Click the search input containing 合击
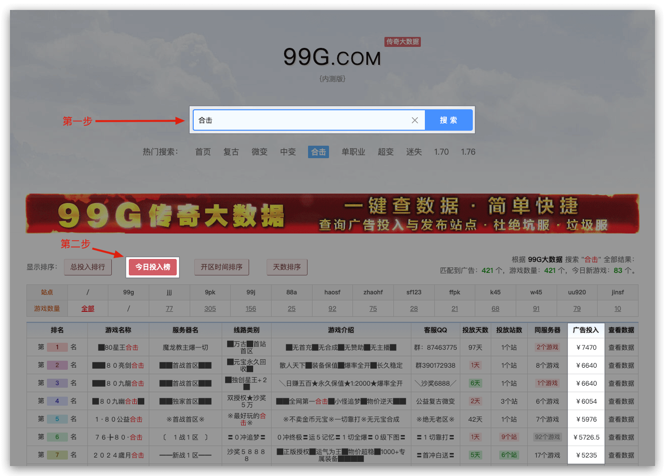 300,120
